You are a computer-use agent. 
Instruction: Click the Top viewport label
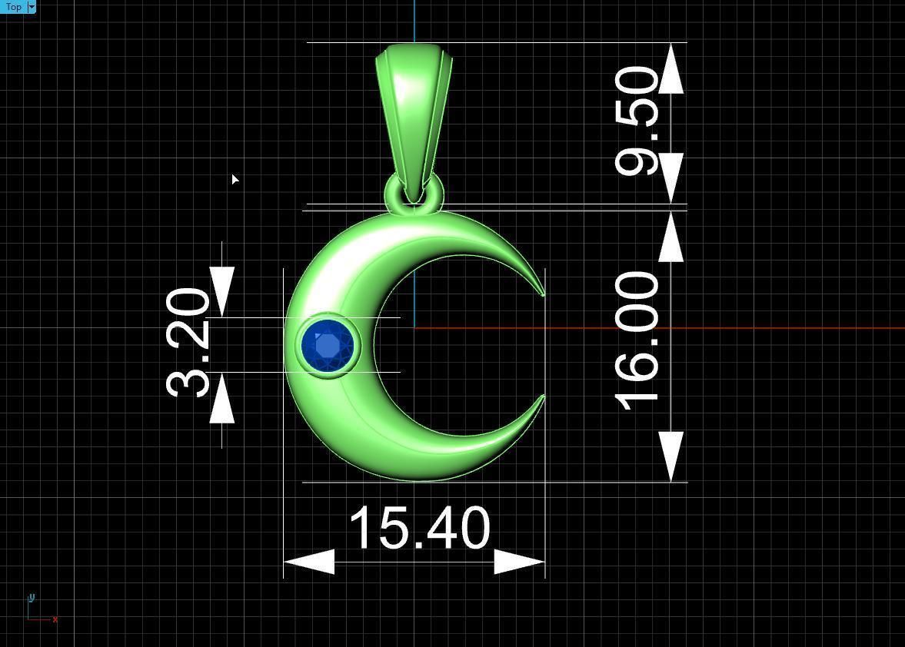point(13,7)
